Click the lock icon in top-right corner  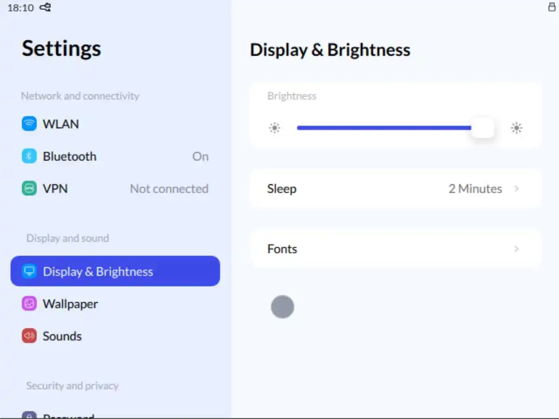coord(551,7)
